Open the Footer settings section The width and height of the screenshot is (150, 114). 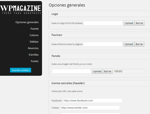pyautogui.click(x=35, y=61)
